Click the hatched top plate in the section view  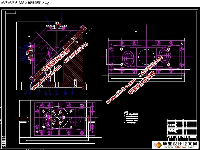pyautogui.click(x=57, y=26)
